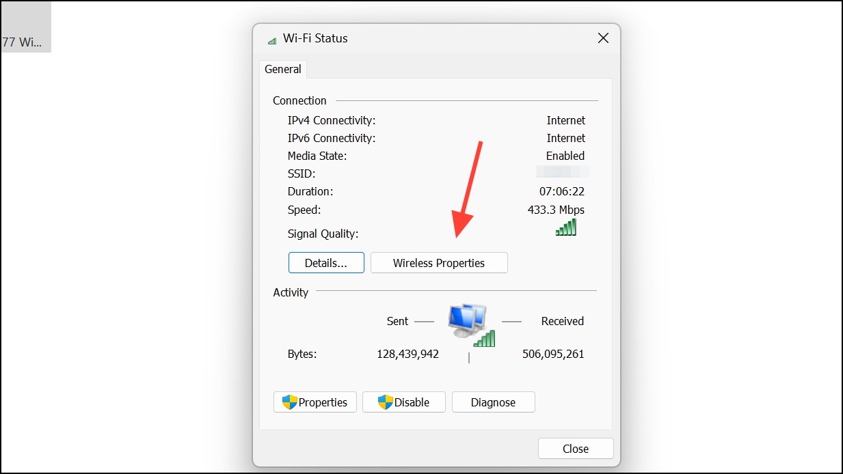The image size is (843, 474).
Task: Select the General tab
Action: [283, 69]
